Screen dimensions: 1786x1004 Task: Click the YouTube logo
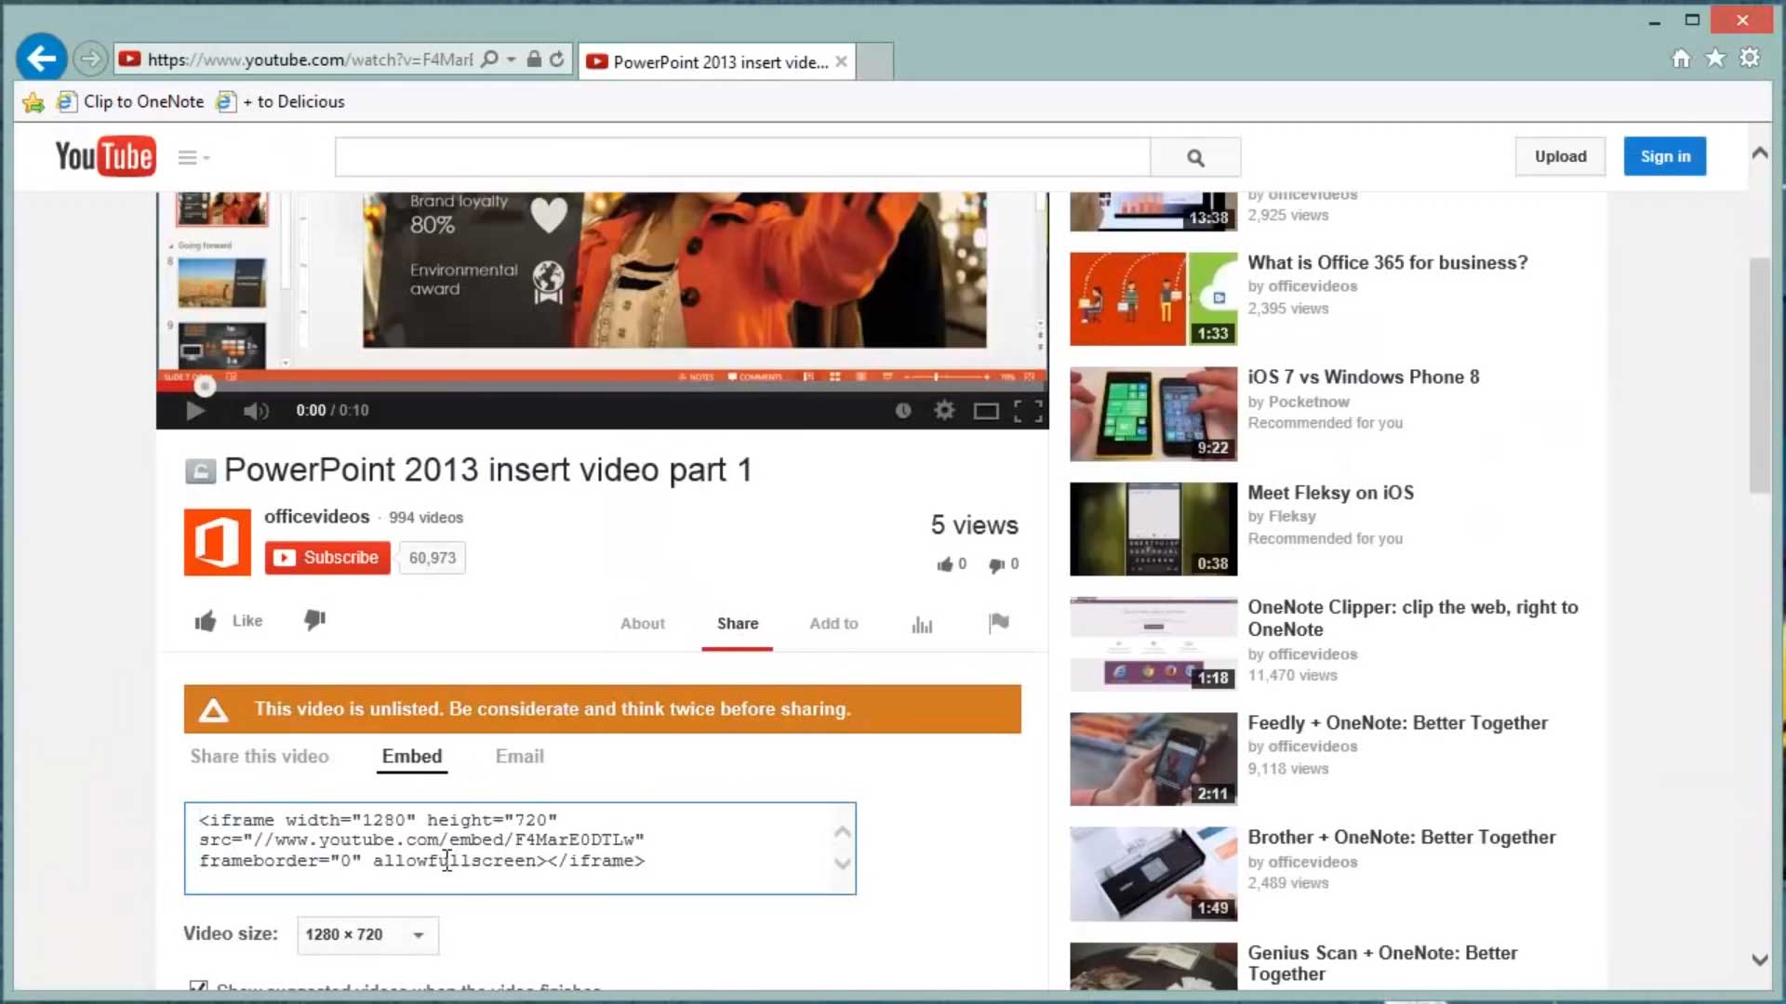tap(105, 157)
